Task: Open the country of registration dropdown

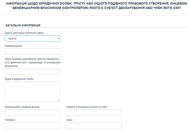Action: (32, 39)
